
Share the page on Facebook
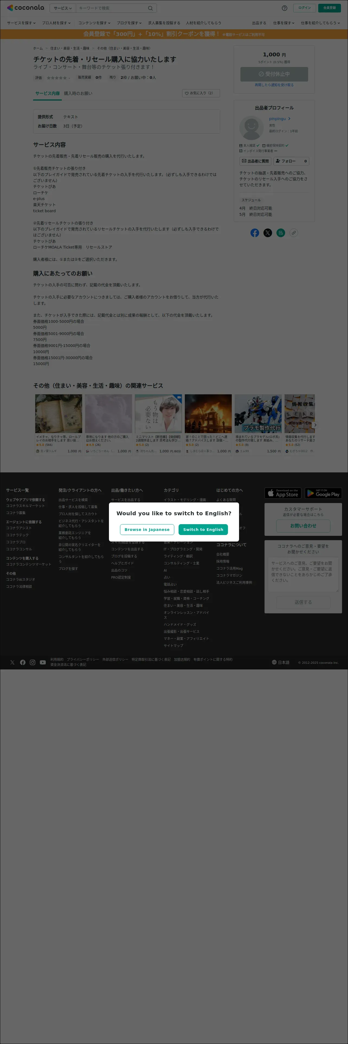point(255,233)
